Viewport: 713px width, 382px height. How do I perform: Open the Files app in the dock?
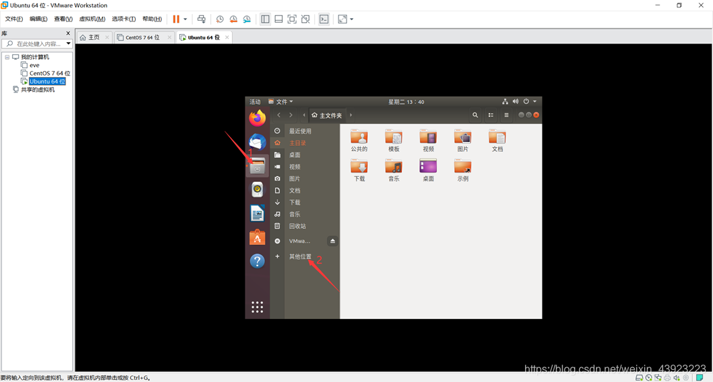pyautogui.click(x=258, y=167)
